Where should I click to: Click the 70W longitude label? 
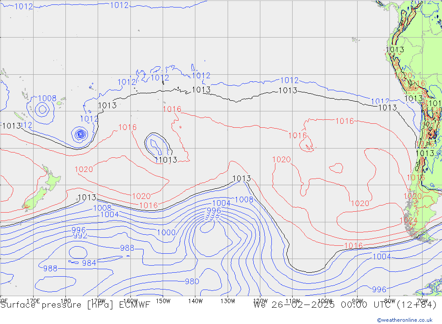(x=422, y=301)
